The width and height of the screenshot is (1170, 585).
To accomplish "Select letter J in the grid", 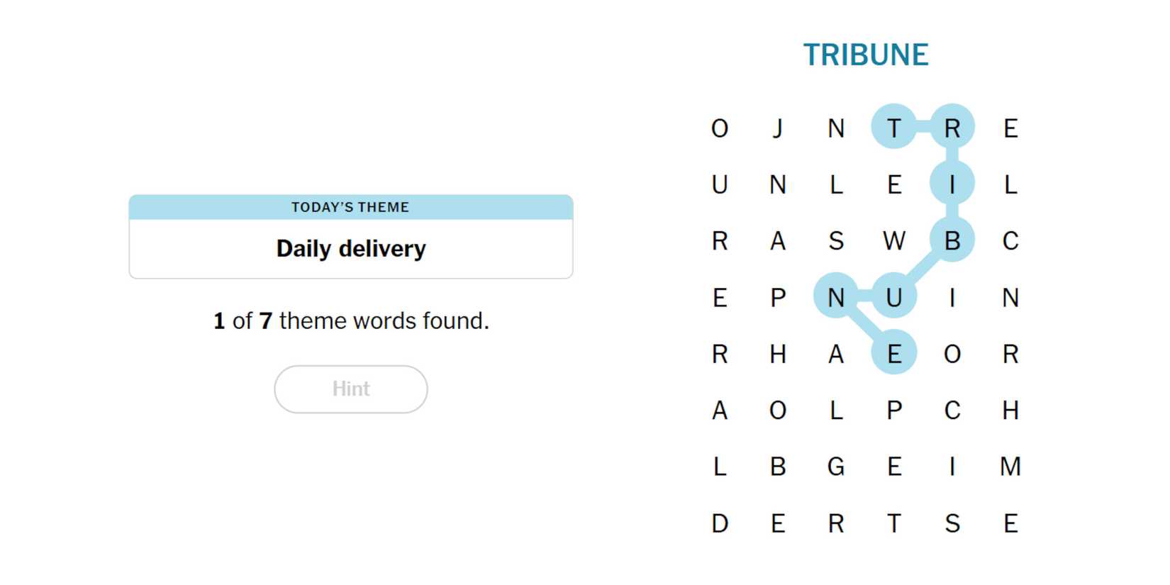I will pyautogui.click(x=778, y=128).
